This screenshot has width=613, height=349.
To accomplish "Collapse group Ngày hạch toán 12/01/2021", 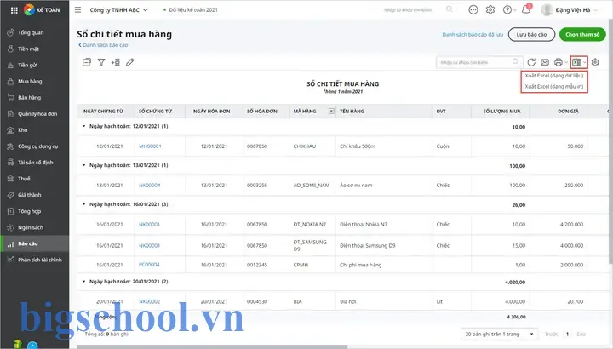I will tap(83, 126).
